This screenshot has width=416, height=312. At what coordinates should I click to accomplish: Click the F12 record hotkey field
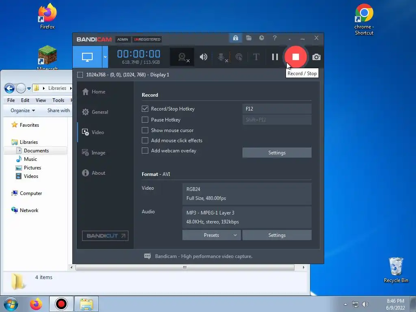tap(277, 109)
